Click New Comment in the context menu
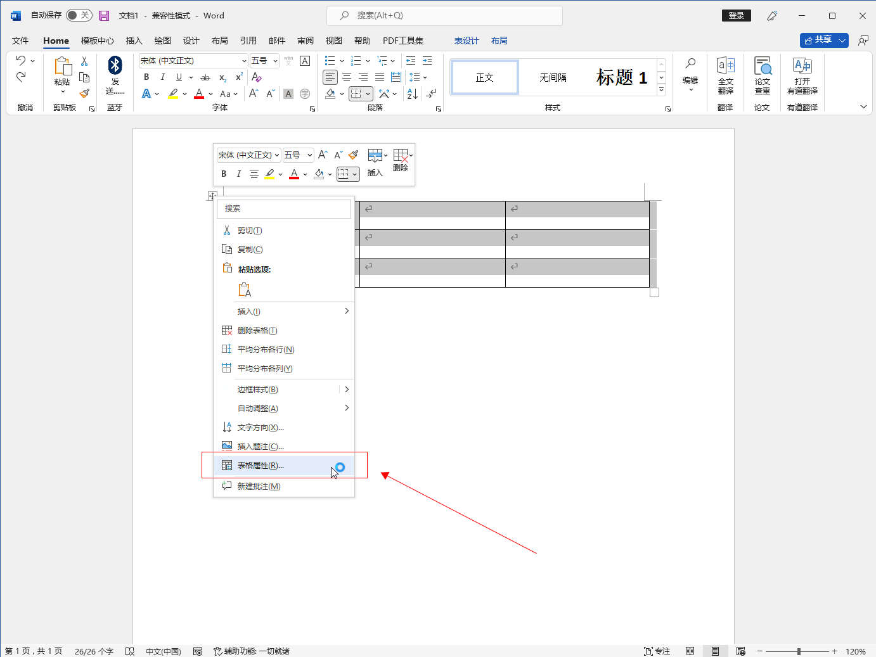The image size is (876, 657). (284, 486)
